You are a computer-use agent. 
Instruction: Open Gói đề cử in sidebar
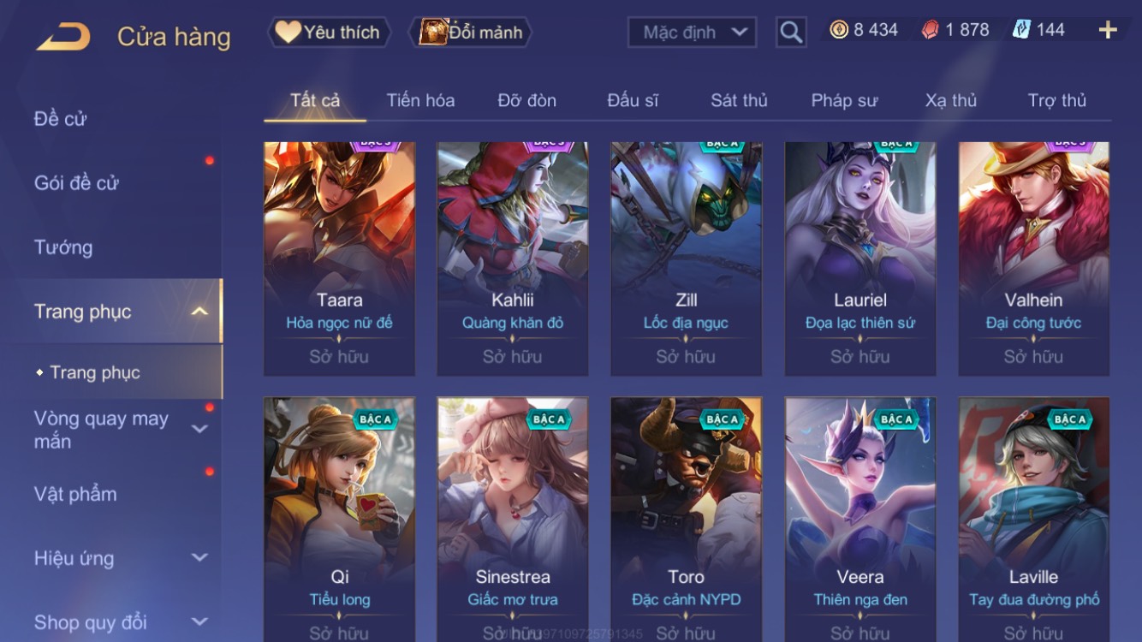(76, 182)
